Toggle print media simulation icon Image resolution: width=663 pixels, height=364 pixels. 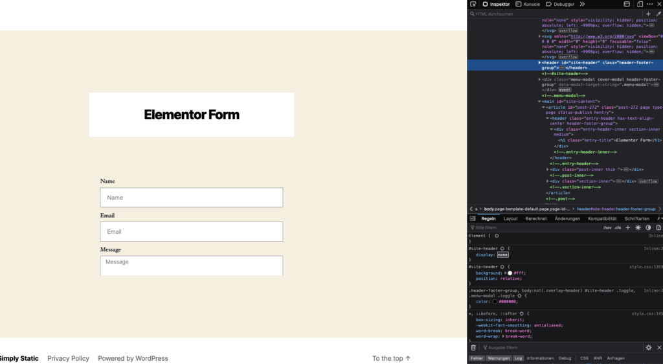pos(658,227)
